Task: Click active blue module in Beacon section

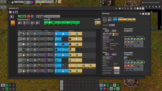Action: [126, 58]
